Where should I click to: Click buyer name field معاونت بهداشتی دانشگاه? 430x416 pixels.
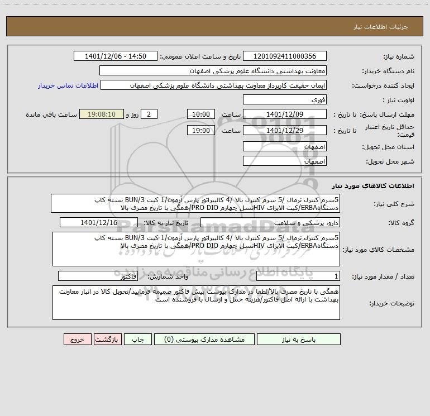click(x=213, y=70)
